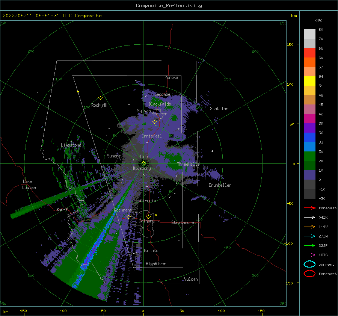Click the white plus marker east of ThreeHills
Screen dimensions: 338x316
click(212, 151)
